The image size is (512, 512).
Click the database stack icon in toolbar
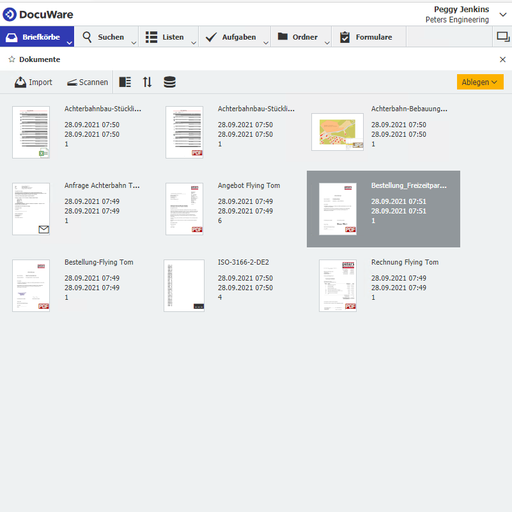point(169,82)
